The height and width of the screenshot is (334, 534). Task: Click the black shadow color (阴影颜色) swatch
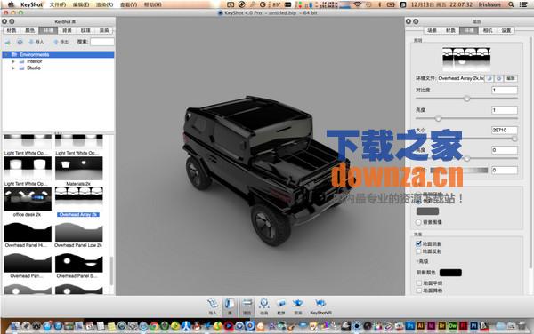click(x=450, y=273)
